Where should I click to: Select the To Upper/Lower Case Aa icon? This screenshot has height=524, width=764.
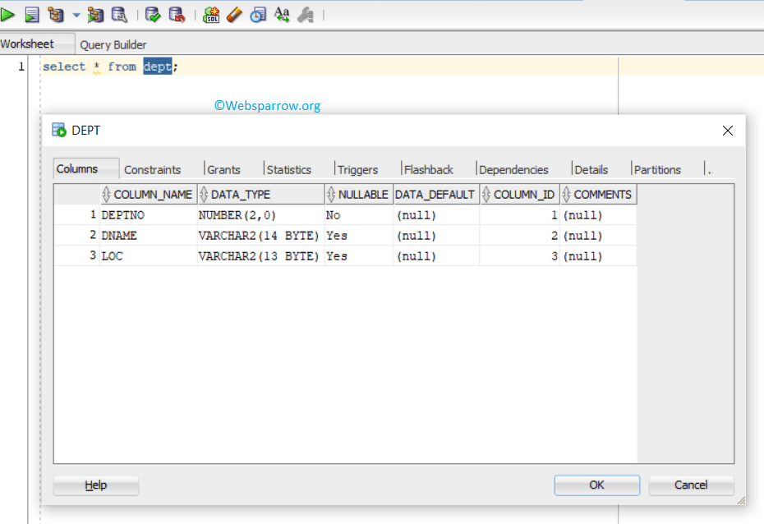click(x=282, y=14)
